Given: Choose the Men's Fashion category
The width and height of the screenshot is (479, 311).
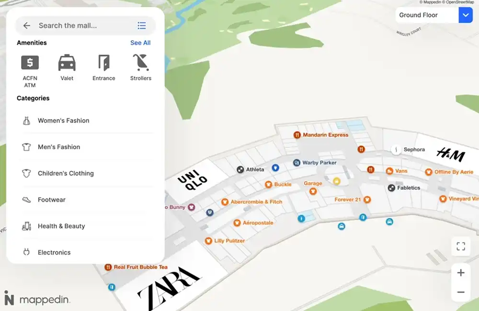Looking at the screenshot, I should click(x=59, y=147).
